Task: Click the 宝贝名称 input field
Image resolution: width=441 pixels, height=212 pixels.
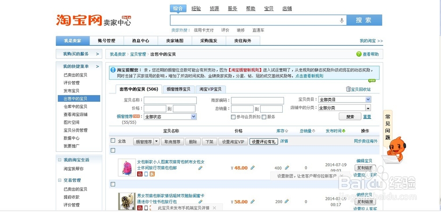Action: click(x=170, y=100)
